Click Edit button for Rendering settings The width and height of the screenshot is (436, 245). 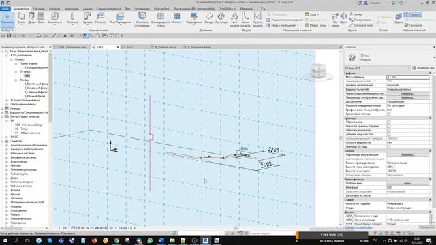(x=407, y=154)
